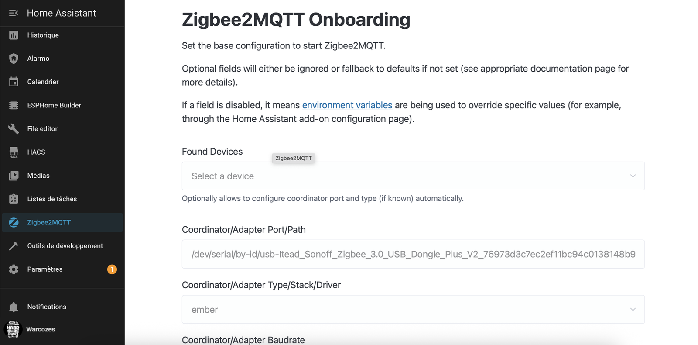Select the Alarmo shield icon

pyautogui.click(x=14, y=58)
